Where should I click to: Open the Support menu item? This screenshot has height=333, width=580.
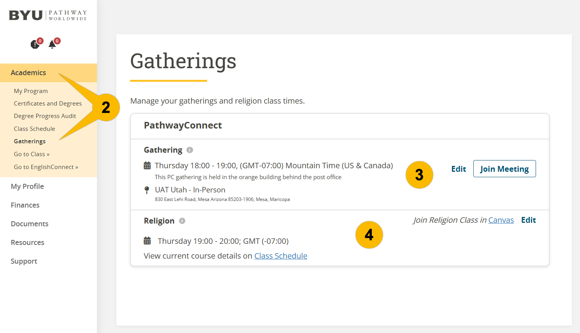click(x=24, y=261)
